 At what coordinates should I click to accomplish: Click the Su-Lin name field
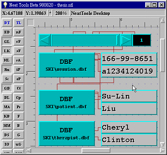(x=129, y=96)
